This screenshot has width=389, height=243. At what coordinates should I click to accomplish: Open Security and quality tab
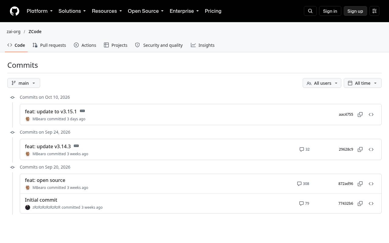pyautogui.click(x=159, y=45)
